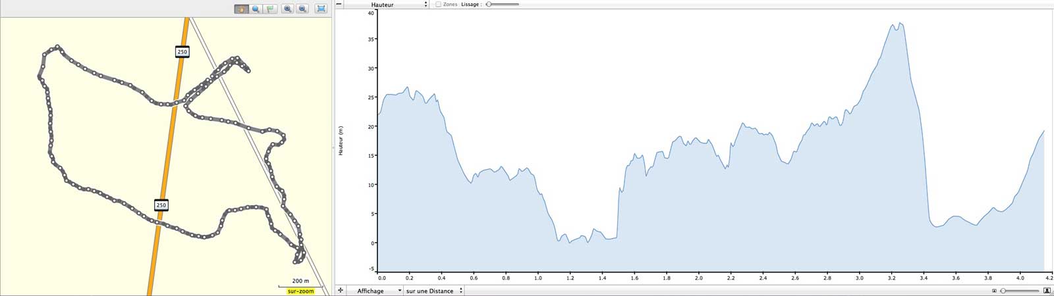Click the lower 250 road sign on map

coord(161,205)
